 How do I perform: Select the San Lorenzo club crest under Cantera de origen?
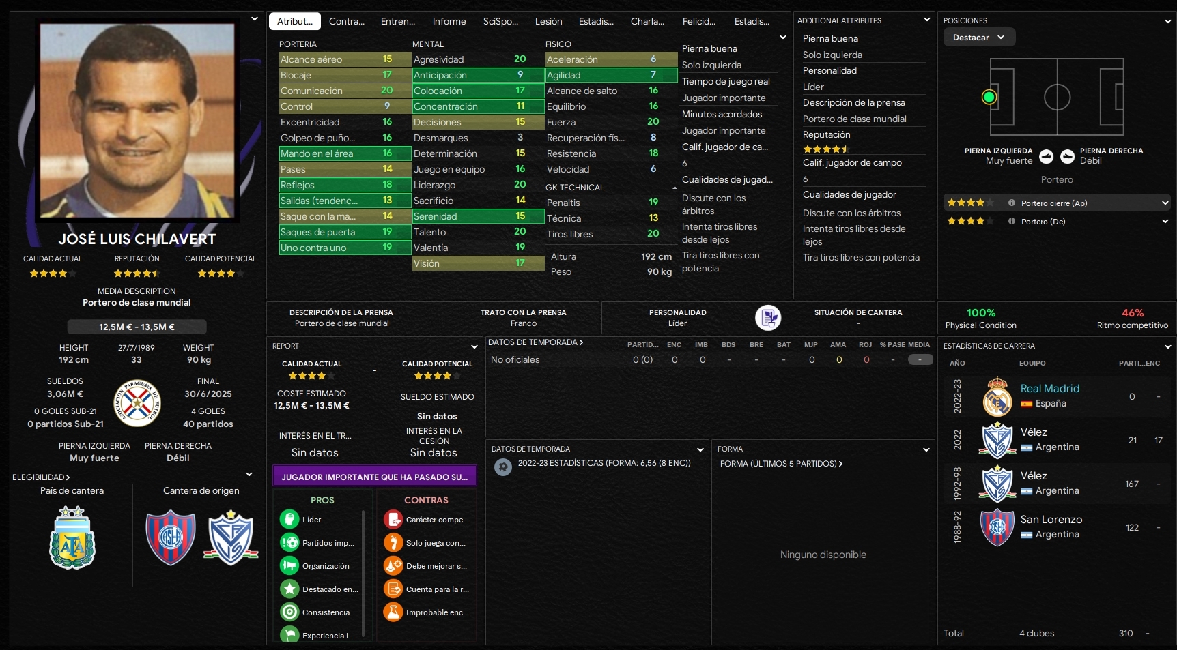(x=171, y=538)
